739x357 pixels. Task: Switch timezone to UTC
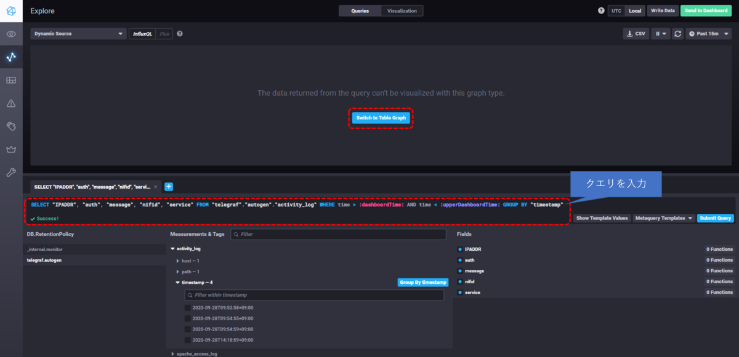click(616, 10)
